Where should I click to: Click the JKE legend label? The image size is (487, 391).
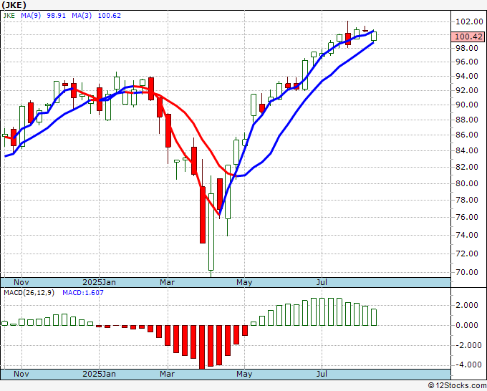click(9, 16)
